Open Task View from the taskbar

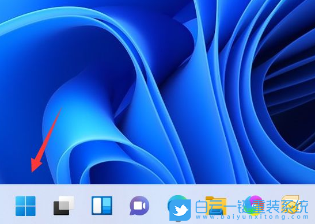click(x=64, y=206)
